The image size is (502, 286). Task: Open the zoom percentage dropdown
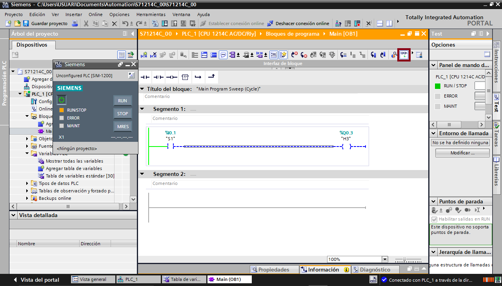click(385, 259)
